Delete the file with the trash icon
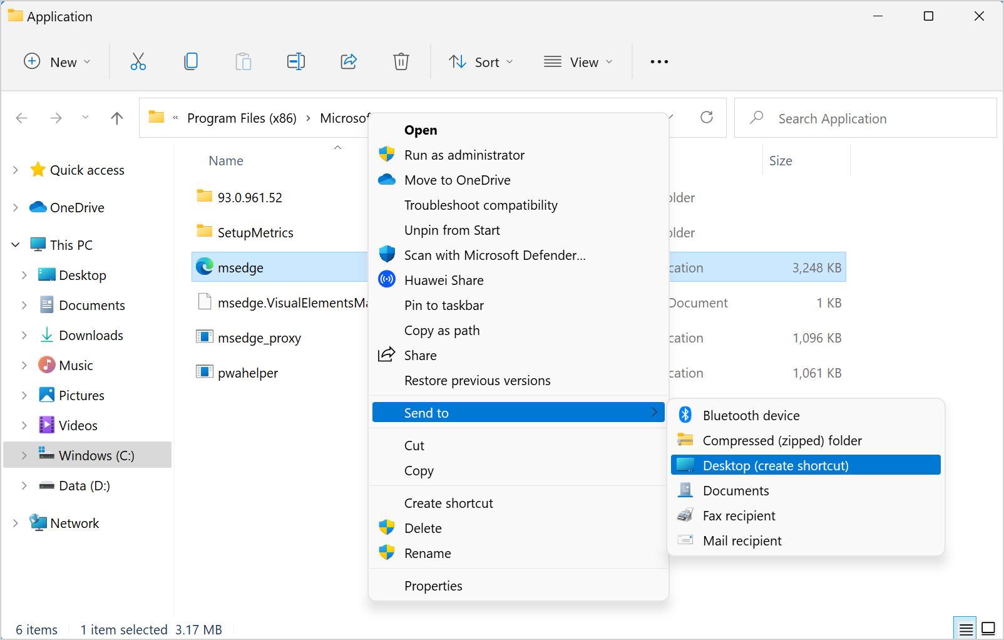Screen dimensions: 1004x640 [401, 61]
